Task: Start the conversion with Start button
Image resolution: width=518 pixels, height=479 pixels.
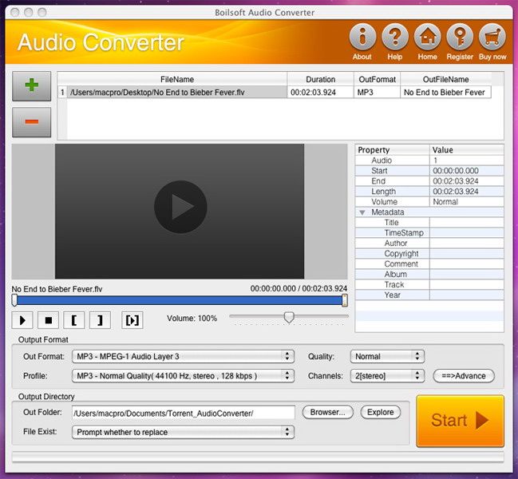Action: tap(460, 421)
